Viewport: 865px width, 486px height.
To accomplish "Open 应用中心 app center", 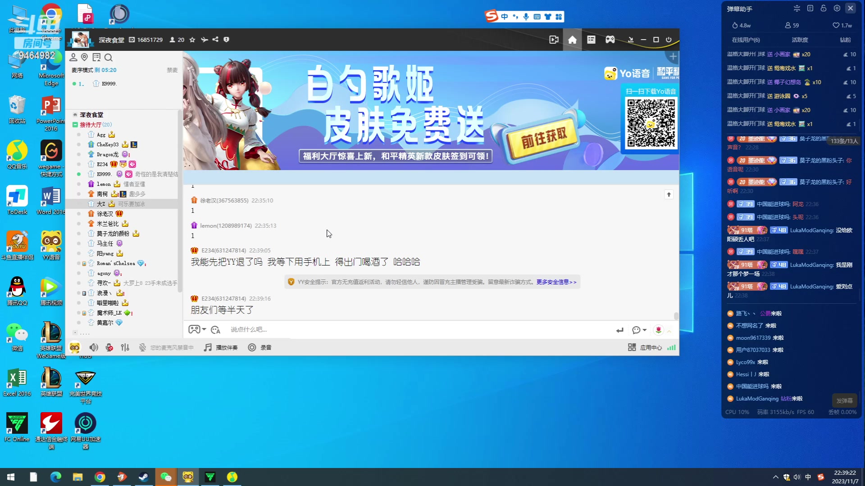I will coord(645,347).
